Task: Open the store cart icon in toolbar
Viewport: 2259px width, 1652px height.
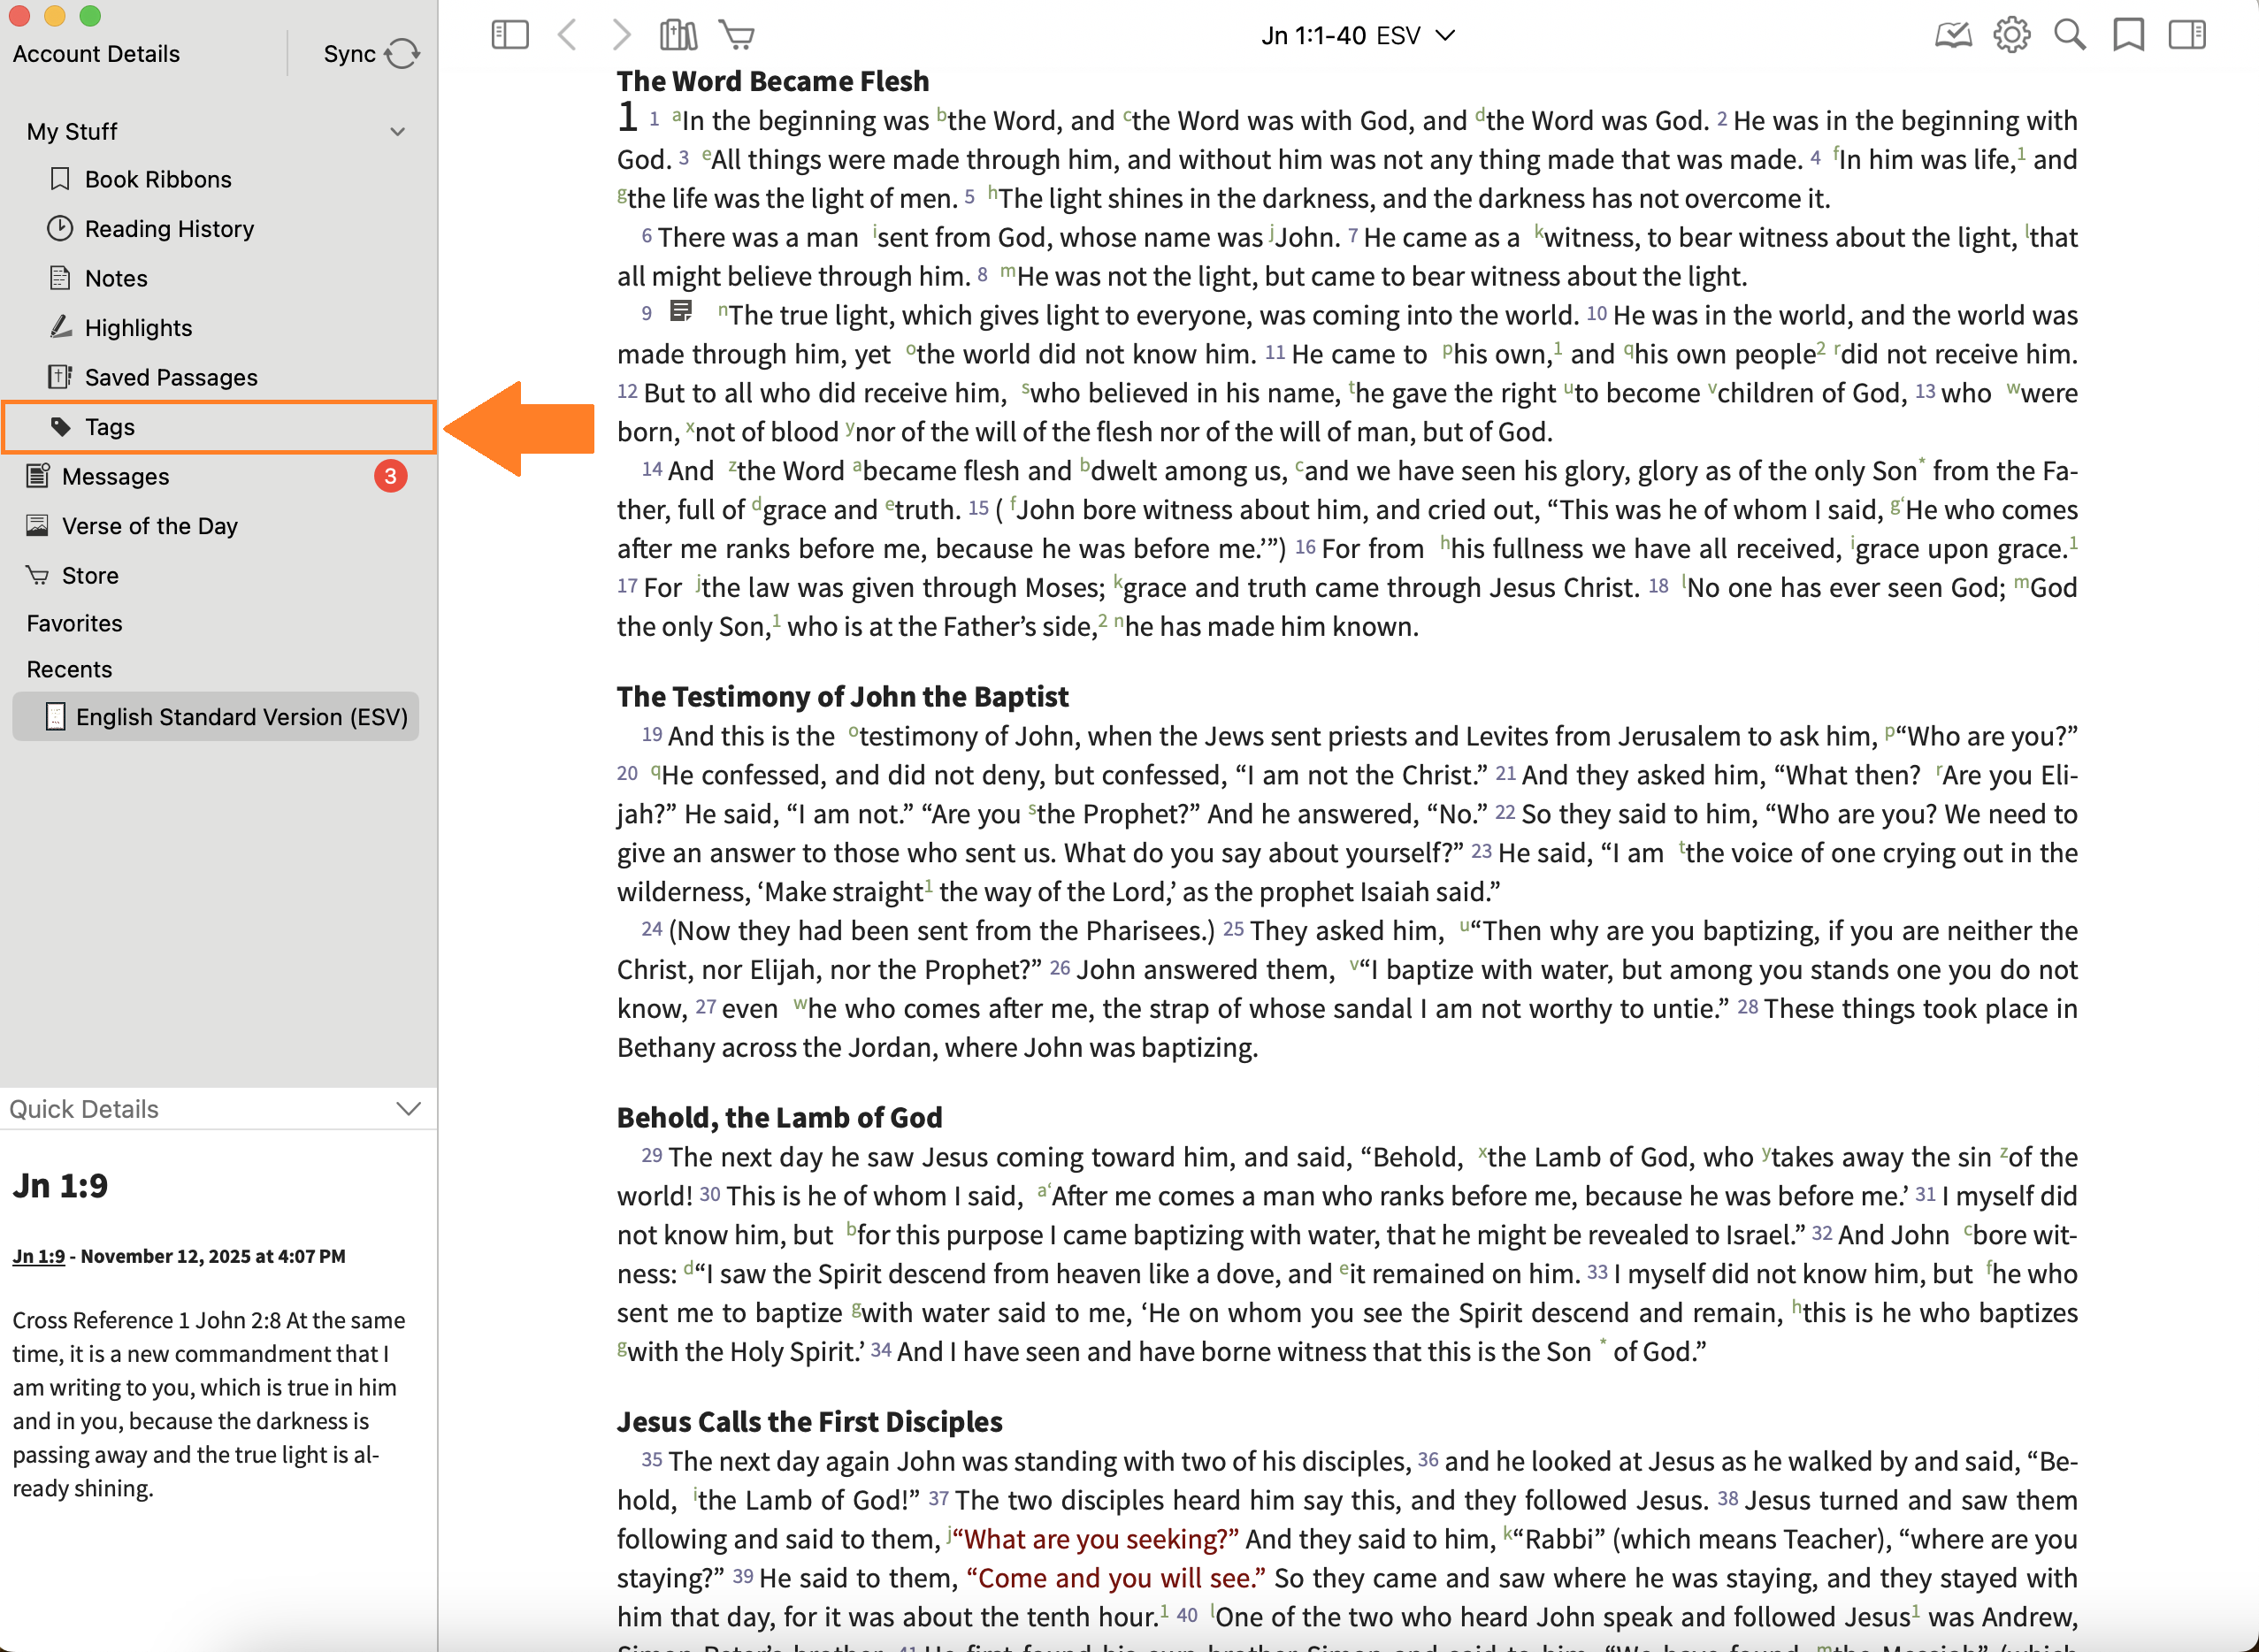Action: pos(737,36)
